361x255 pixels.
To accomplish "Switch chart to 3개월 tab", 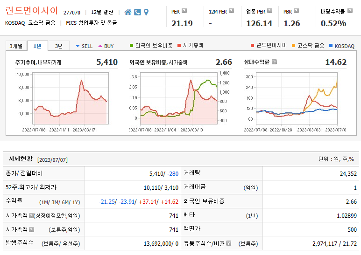I will pos(16,46).
